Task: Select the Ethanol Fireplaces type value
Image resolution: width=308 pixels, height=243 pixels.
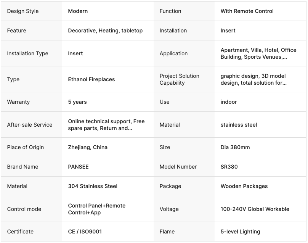Action: coord(91,79)
